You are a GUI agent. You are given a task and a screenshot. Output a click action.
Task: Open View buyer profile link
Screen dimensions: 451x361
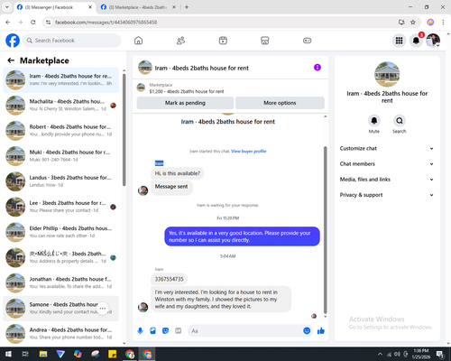click(x=249, y=151)
